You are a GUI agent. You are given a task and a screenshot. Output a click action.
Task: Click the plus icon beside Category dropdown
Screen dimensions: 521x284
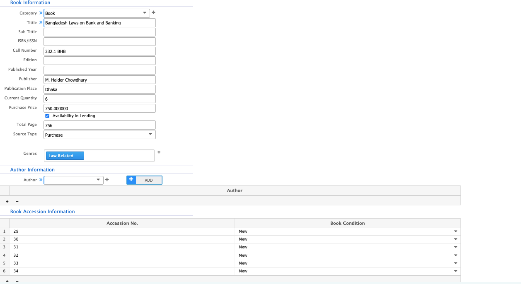153,13
